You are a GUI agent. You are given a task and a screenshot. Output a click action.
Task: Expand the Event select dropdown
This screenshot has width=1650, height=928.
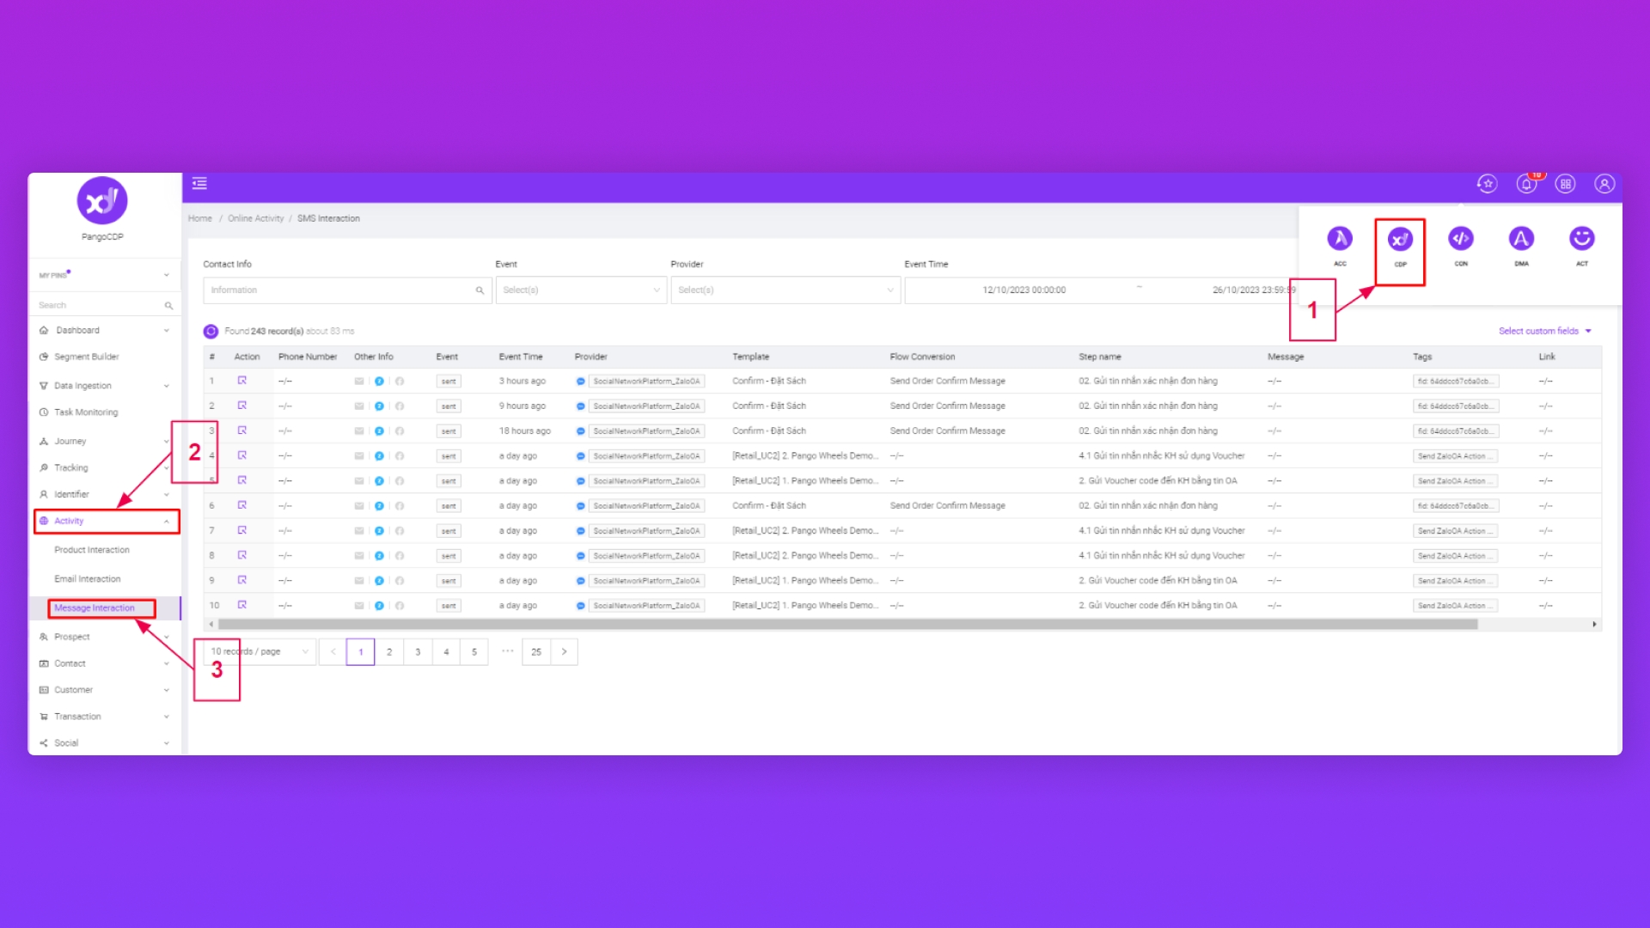(580, 290)
